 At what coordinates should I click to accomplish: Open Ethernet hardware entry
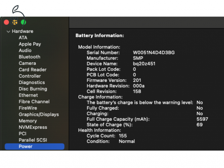coord(28,95)
